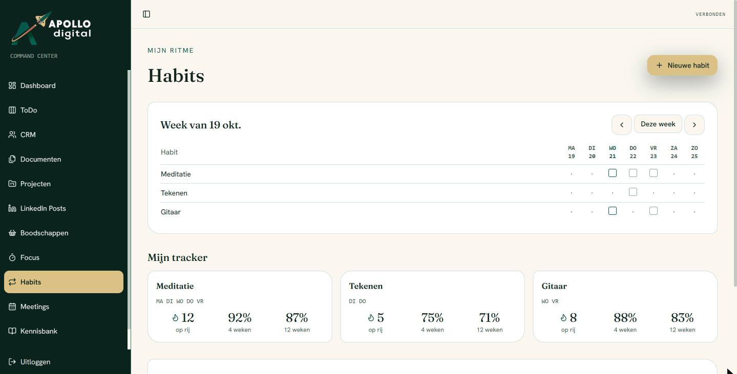
Task: Open the Meditatie tracker card title
Action: click(x=175, y=286)
